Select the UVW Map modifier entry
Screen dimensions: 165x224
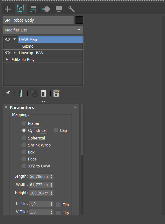click(51, 40)
